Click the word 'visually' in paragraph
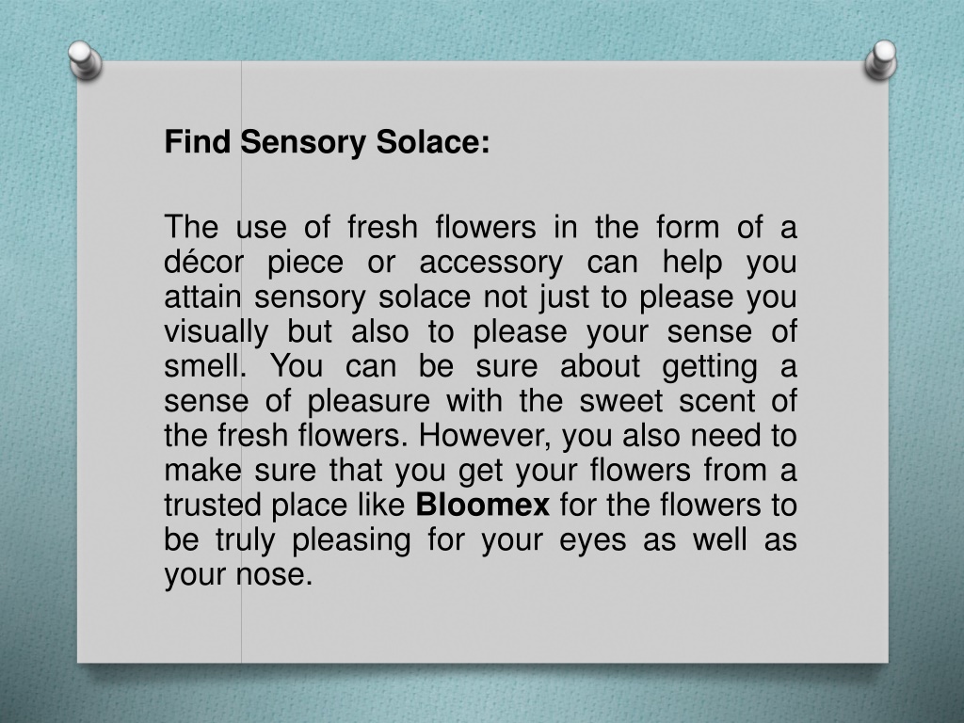 (x=217, y=332)
